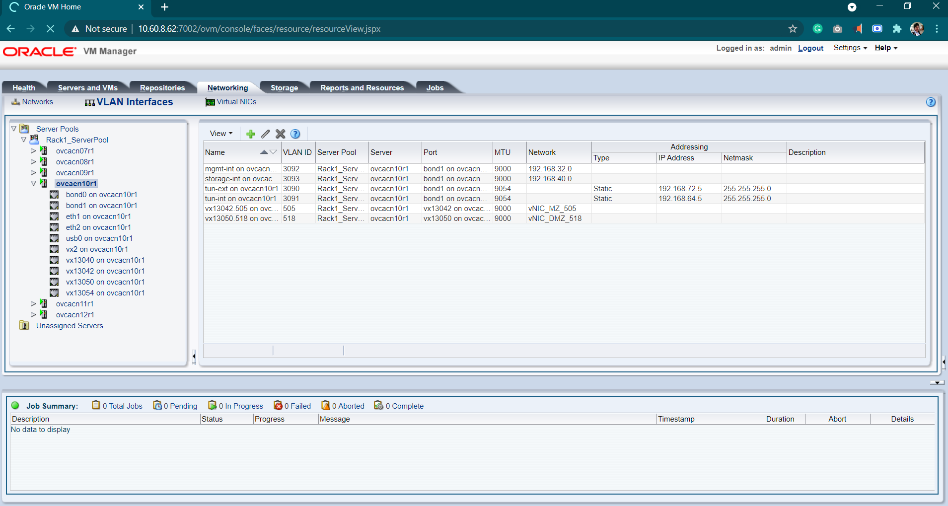Collapse the Server Pools tree node
Image resolution: width=948 pixels, height=506 pixels.
coord(14,129)
